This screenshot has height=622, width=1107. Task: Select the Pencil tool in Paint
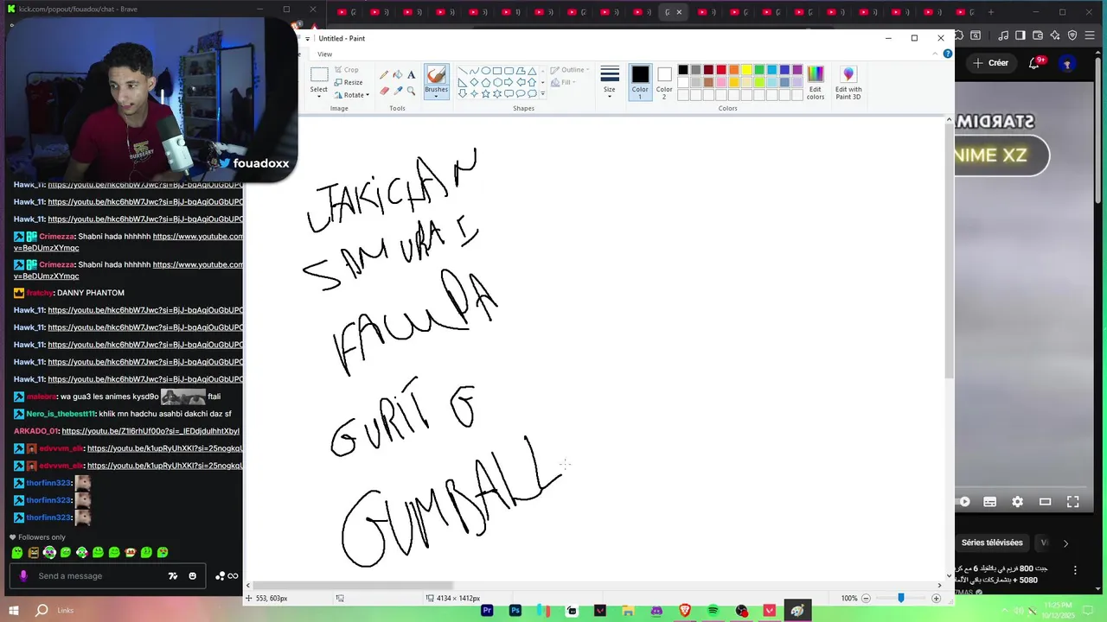click(x=384, y=75)
